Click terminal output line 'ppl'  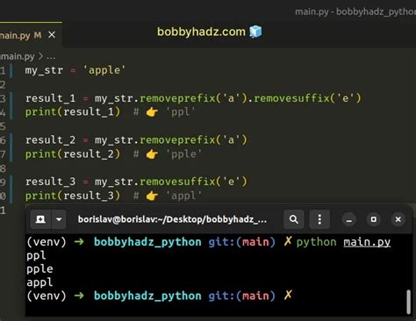[36, 256]
